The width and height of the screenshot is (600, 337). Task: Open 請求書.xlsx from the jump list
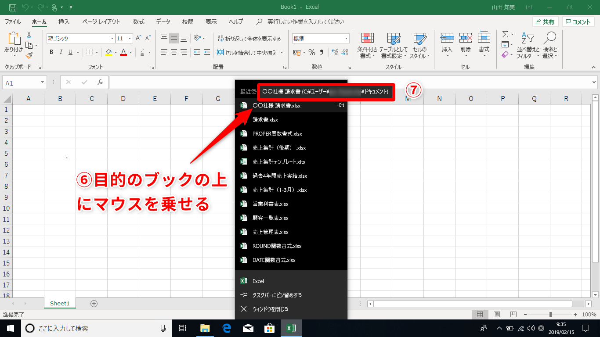coord(291,119)
